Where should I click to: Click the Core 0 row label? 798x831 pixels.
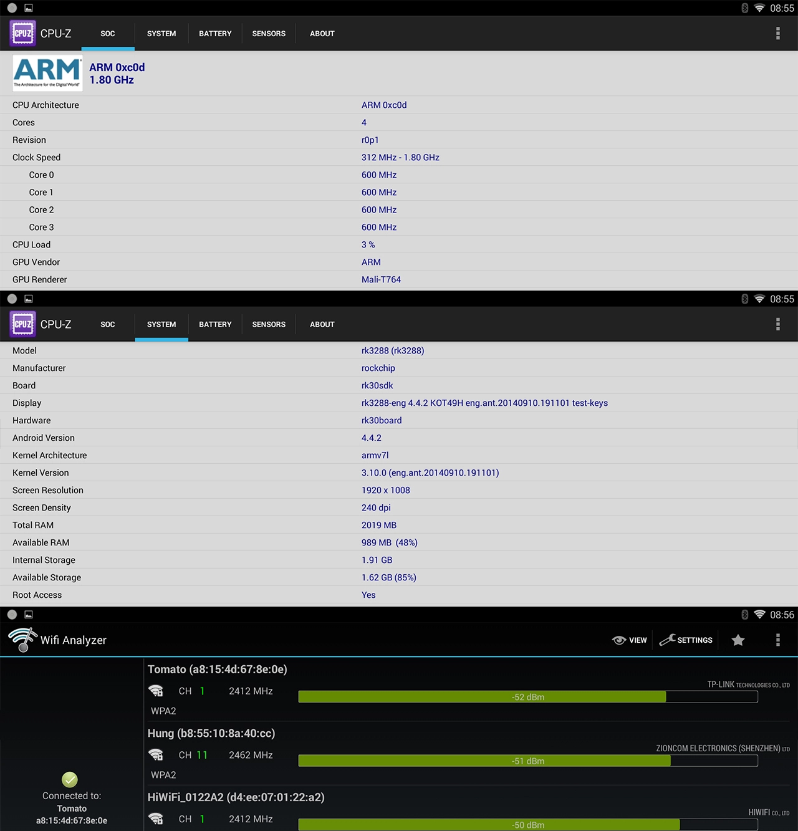click(x=41, y=175)
